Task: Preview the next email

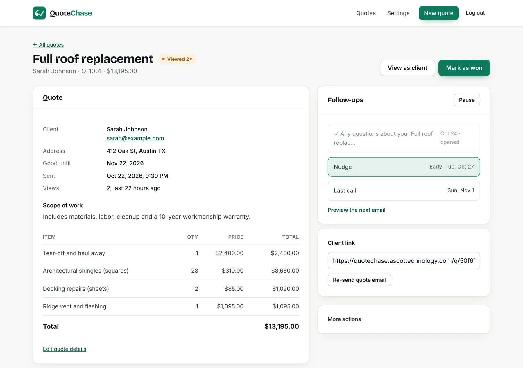Action: click(x=356, y=210)
